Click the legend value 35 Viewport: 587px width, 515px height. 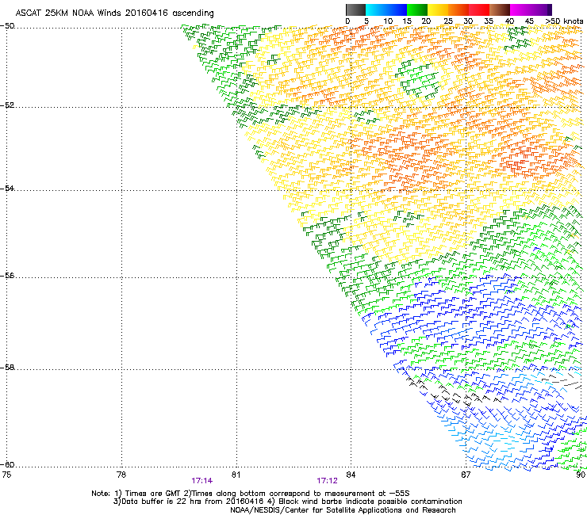(489, 21)
